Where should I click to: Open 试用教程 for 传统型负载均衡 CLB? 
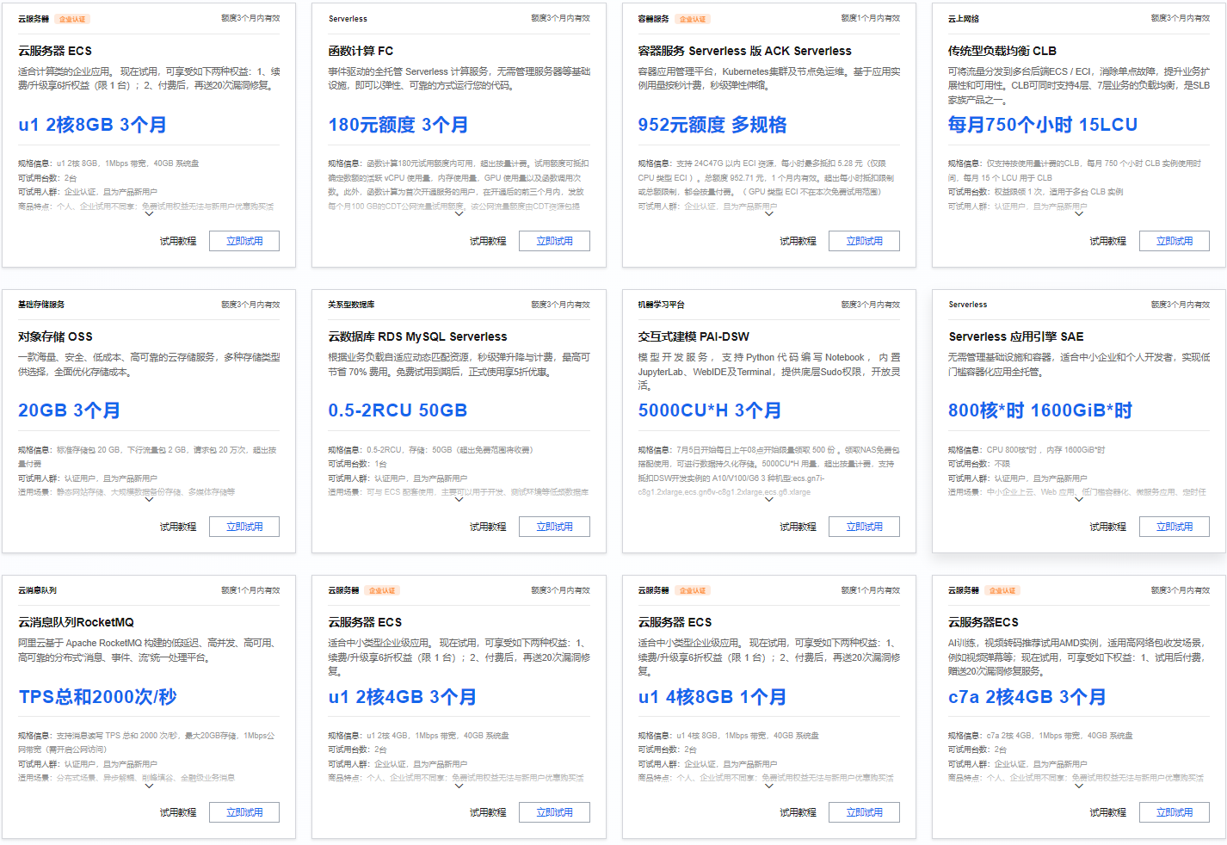click(x=1108, y=241)
